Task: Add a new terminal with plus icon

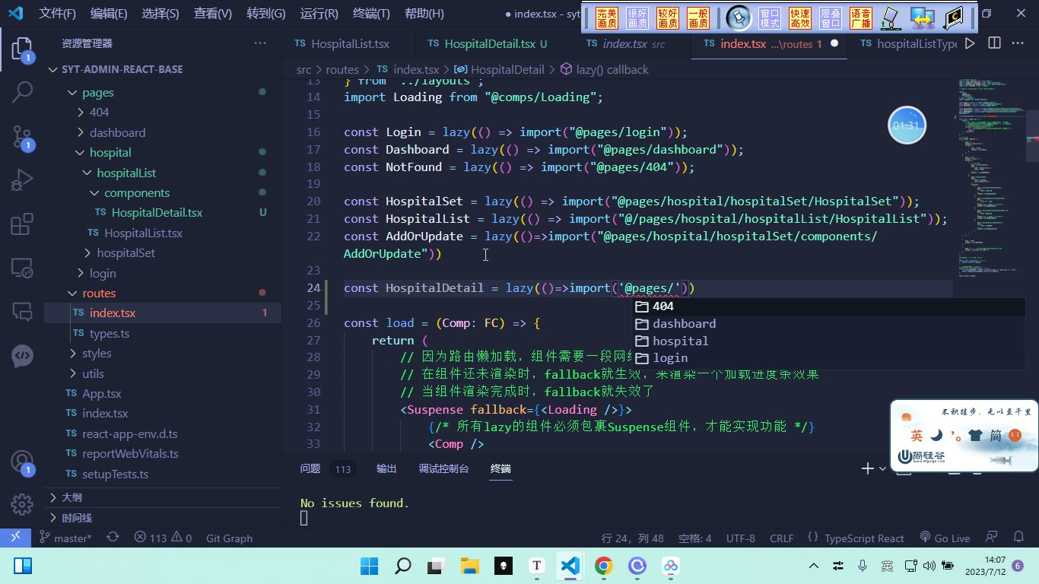Action: pos(867,468)
